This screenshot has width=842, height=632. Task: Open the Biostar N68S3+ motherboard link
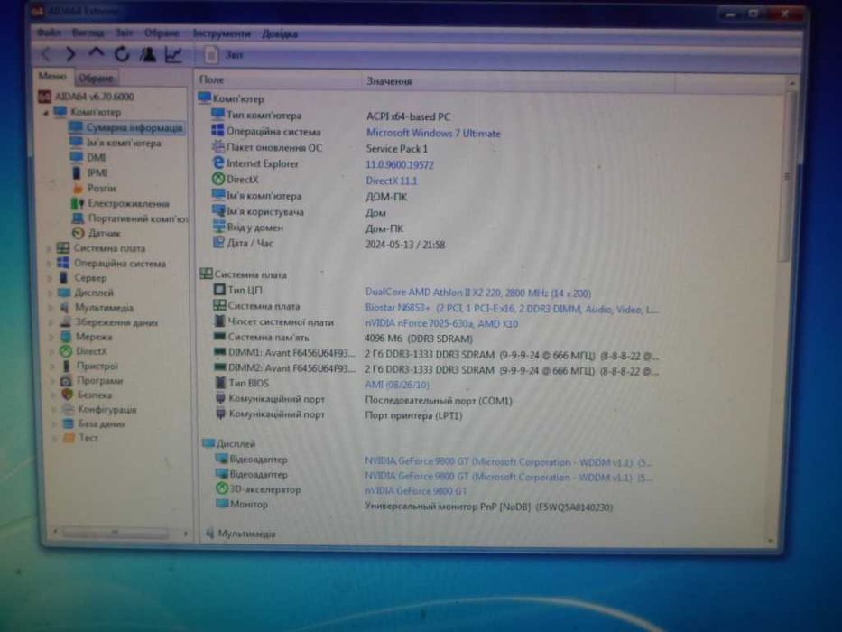(x=512, y=309)
